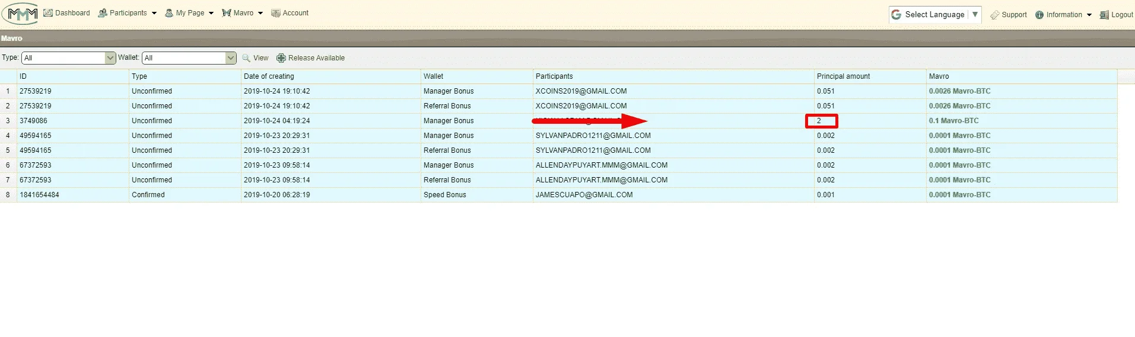Open the Type filter combo box
Viewport: 1135px width, 337px height.
coord(68,58)
